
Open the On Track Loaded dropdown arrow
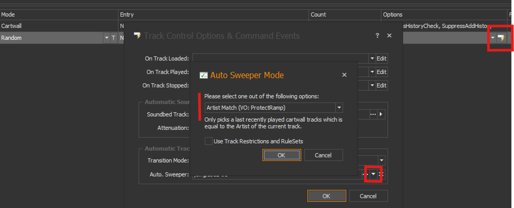[x=372, y=58]
